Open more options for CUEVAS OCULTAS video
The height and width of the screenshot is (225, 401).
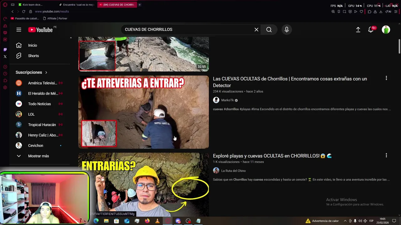pyautogui.click(x=386, y=78)
